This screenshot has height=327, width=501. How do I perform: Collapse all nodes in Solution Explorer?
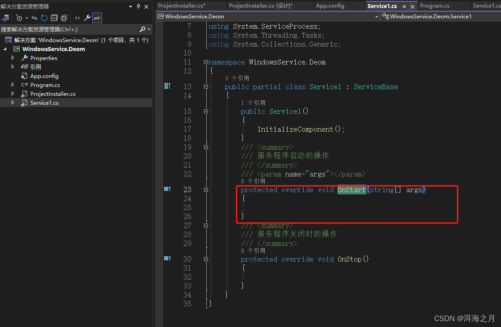click(54, 18)
